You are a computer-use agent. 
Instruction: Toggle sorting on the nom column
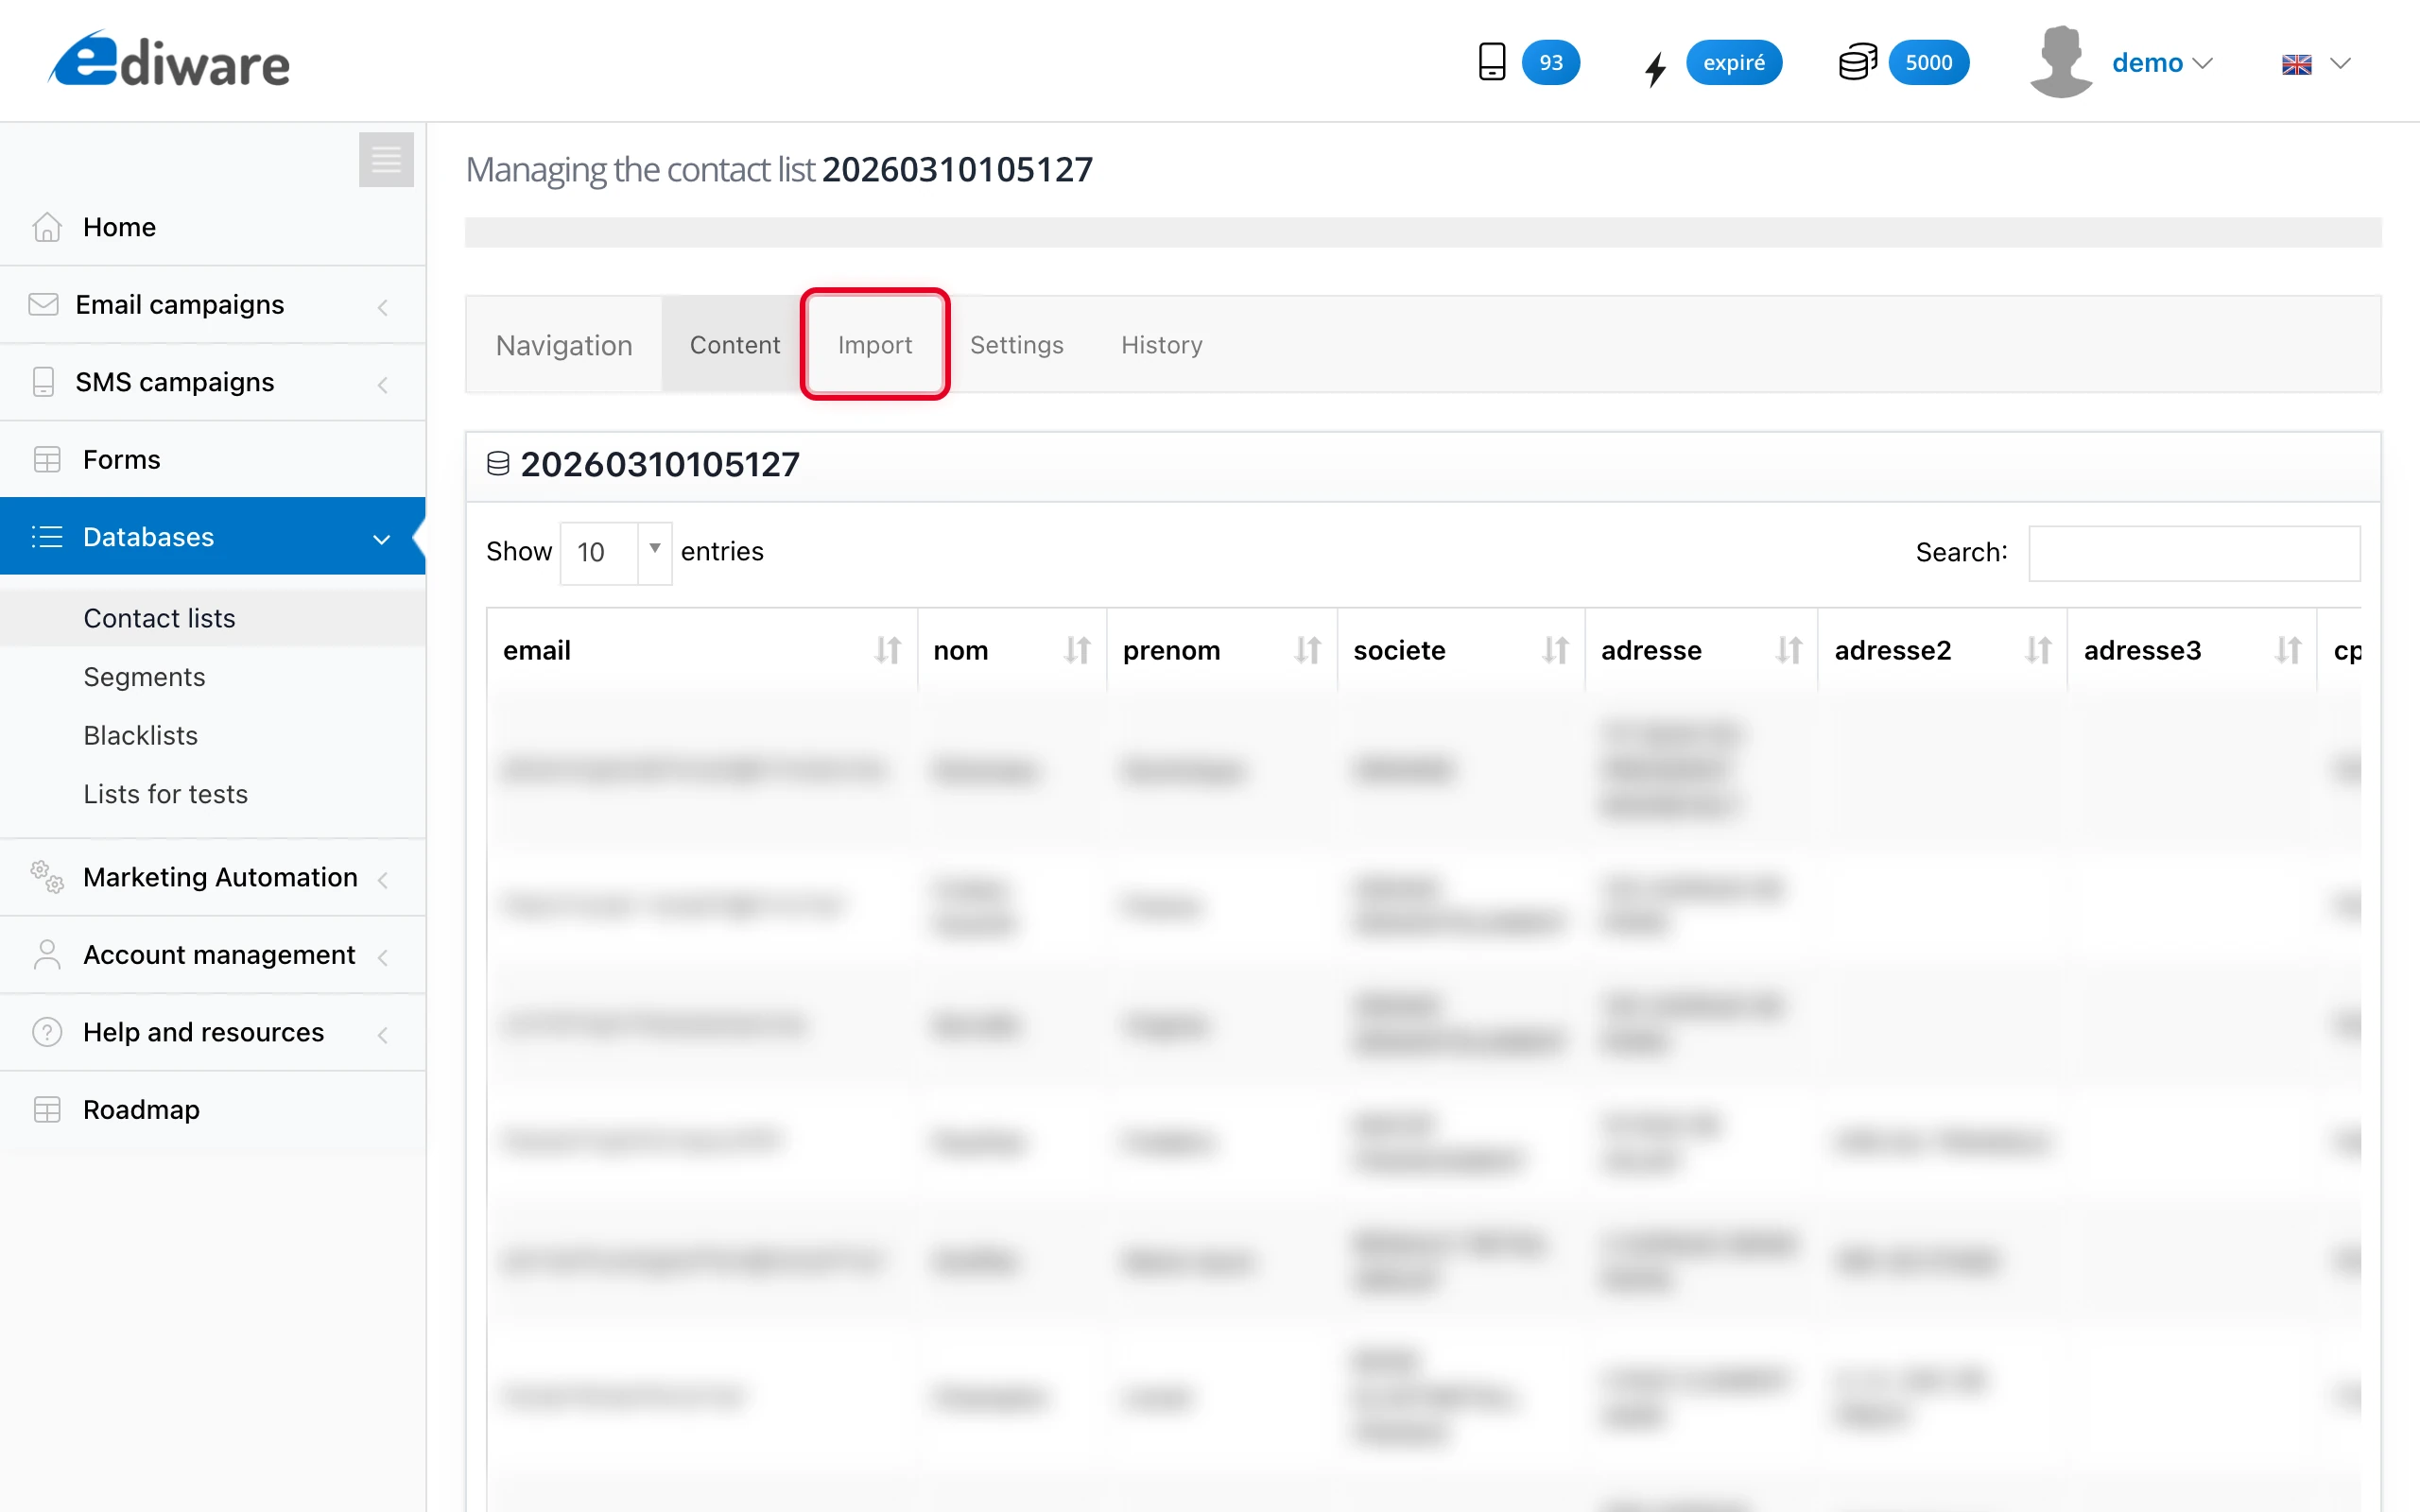(1077, 650)
